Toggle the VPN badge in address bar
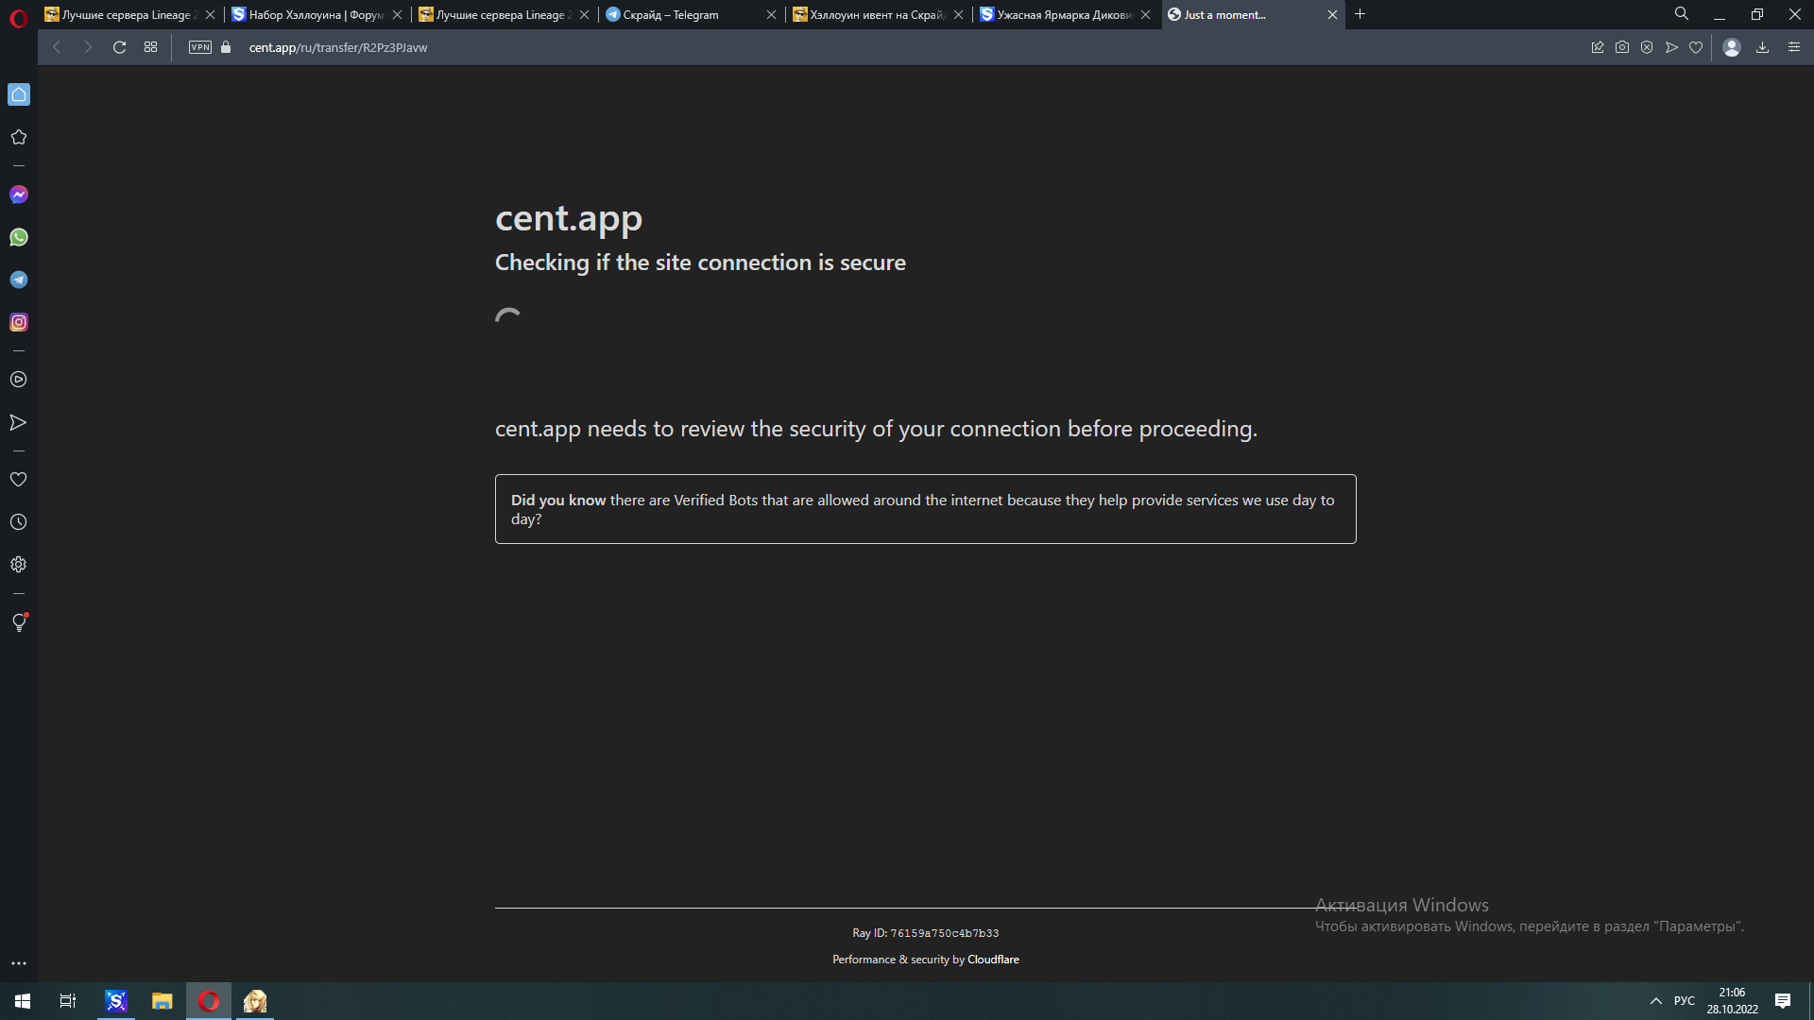 click(200, 47)
